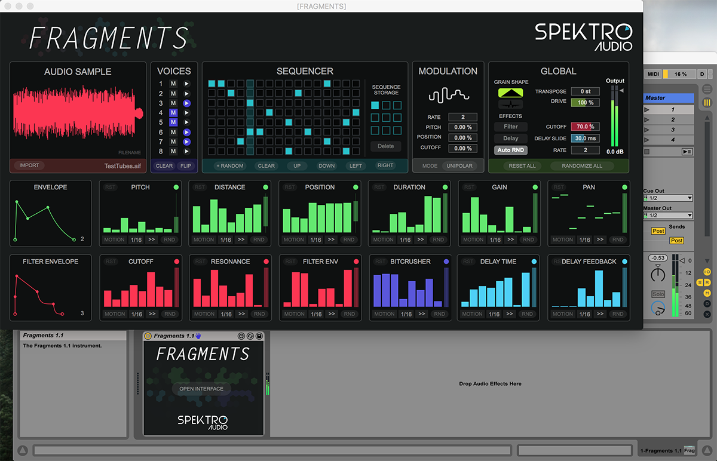
Task: Open the Cue Out 1/2 dropdown
Action: point(667,198)
